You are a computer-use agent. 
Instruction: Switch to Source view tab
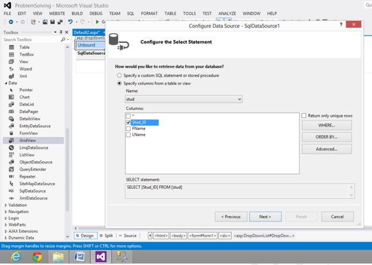pos(128,236)
